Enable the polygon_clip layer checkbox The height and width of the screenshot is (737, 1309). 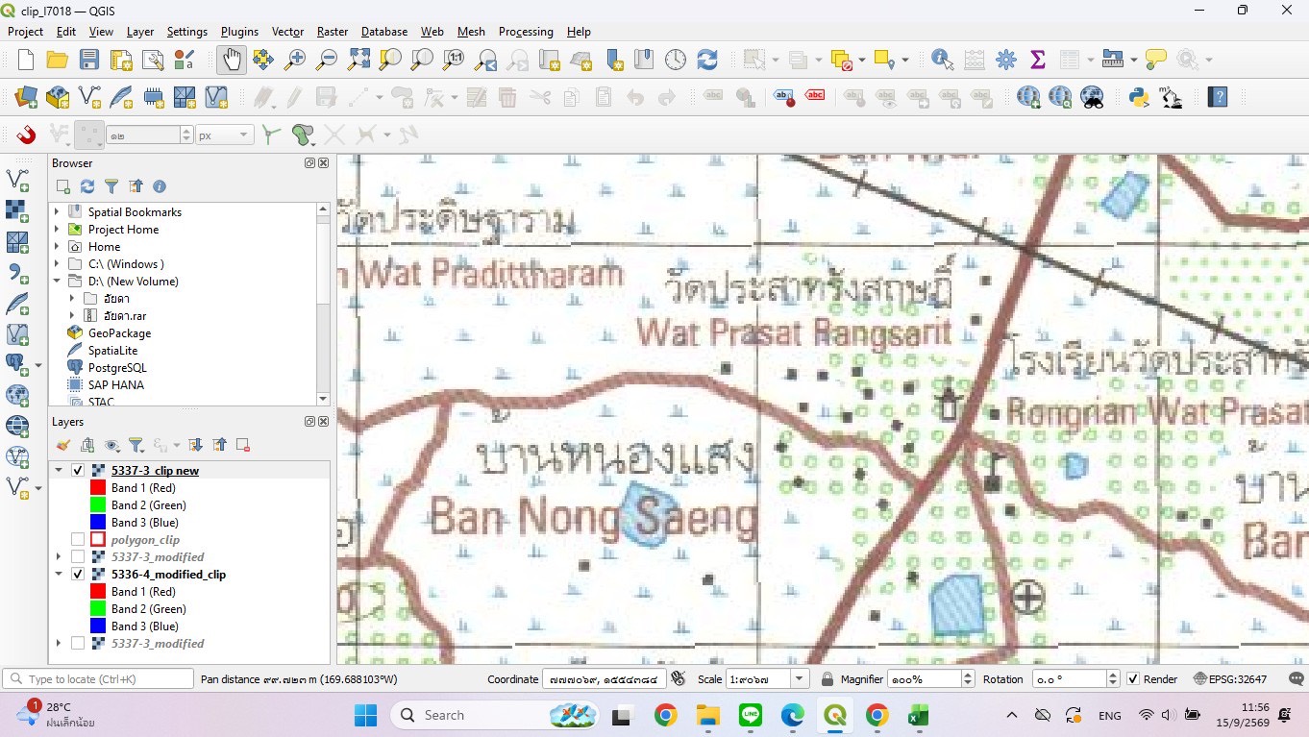pyautogui.click(x=78, y=540)
